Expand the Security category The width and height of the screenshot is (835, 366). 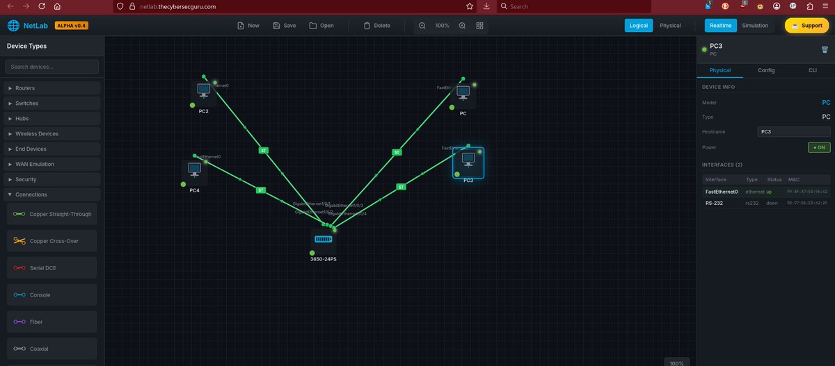pyautogui.click(x=52, y=179)
